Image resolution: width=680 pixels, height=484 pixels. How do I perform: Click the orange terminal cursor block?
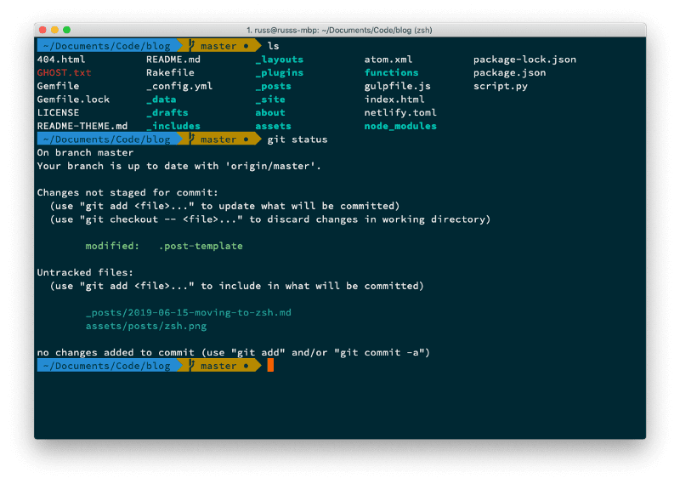[x=270, y=365]
